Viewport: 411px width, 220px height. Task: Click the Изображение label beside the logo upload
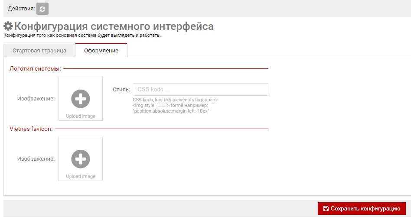[x=36, y=99]
